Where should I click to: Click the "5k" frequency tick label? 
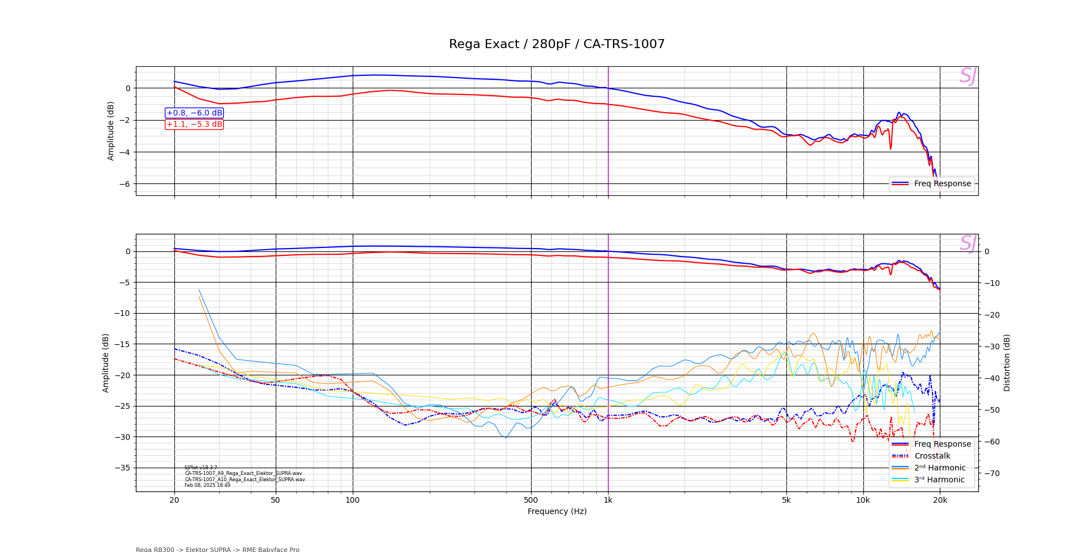tap(786, 500)
